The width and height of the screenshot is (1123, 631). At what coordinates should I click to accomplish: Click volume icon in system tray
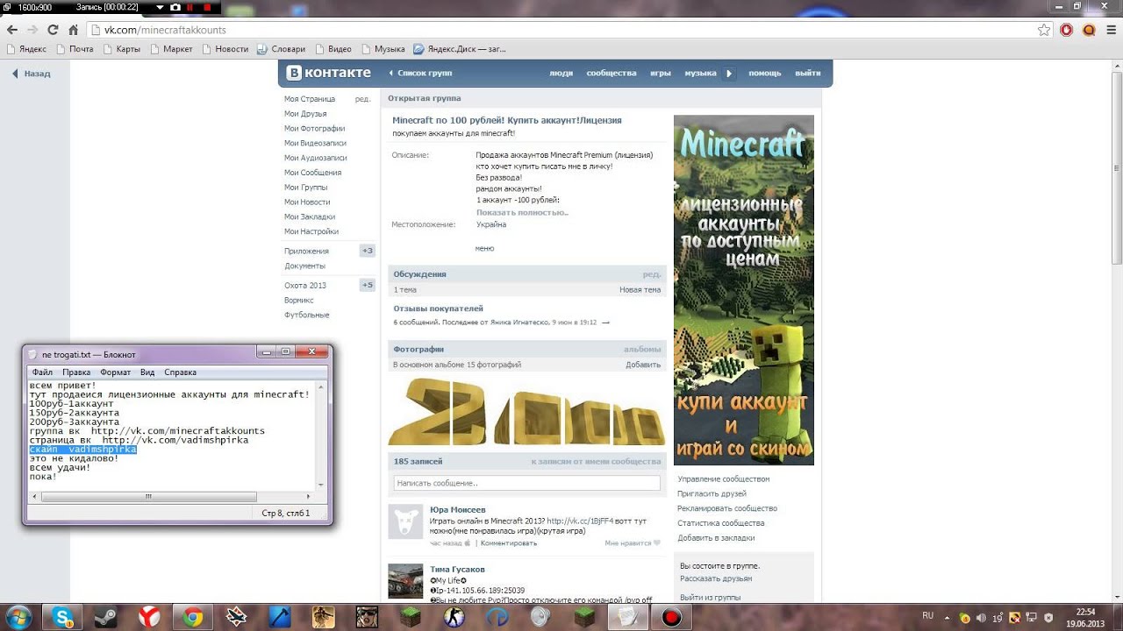coord(980,618)
